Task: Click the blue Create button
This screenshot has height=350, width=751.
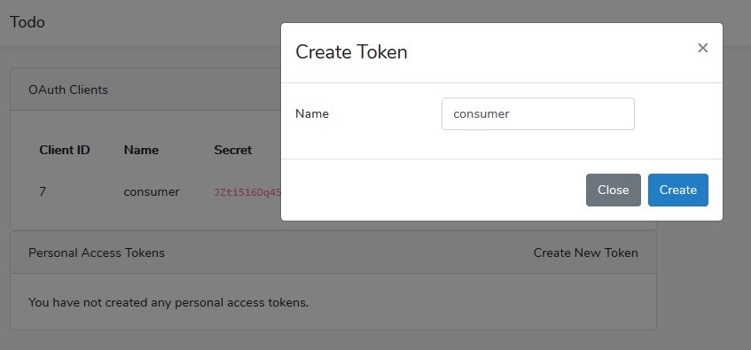Action: [x=678, y=191]
